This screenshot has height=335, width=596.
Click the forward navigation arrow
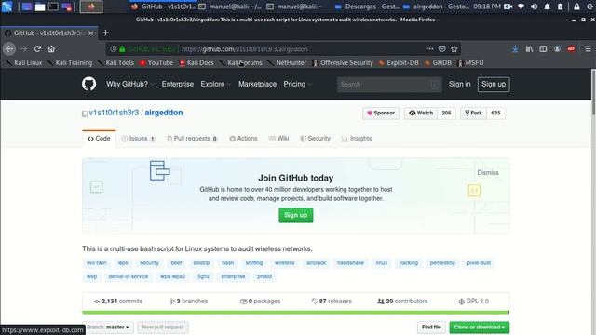(23, 49)
